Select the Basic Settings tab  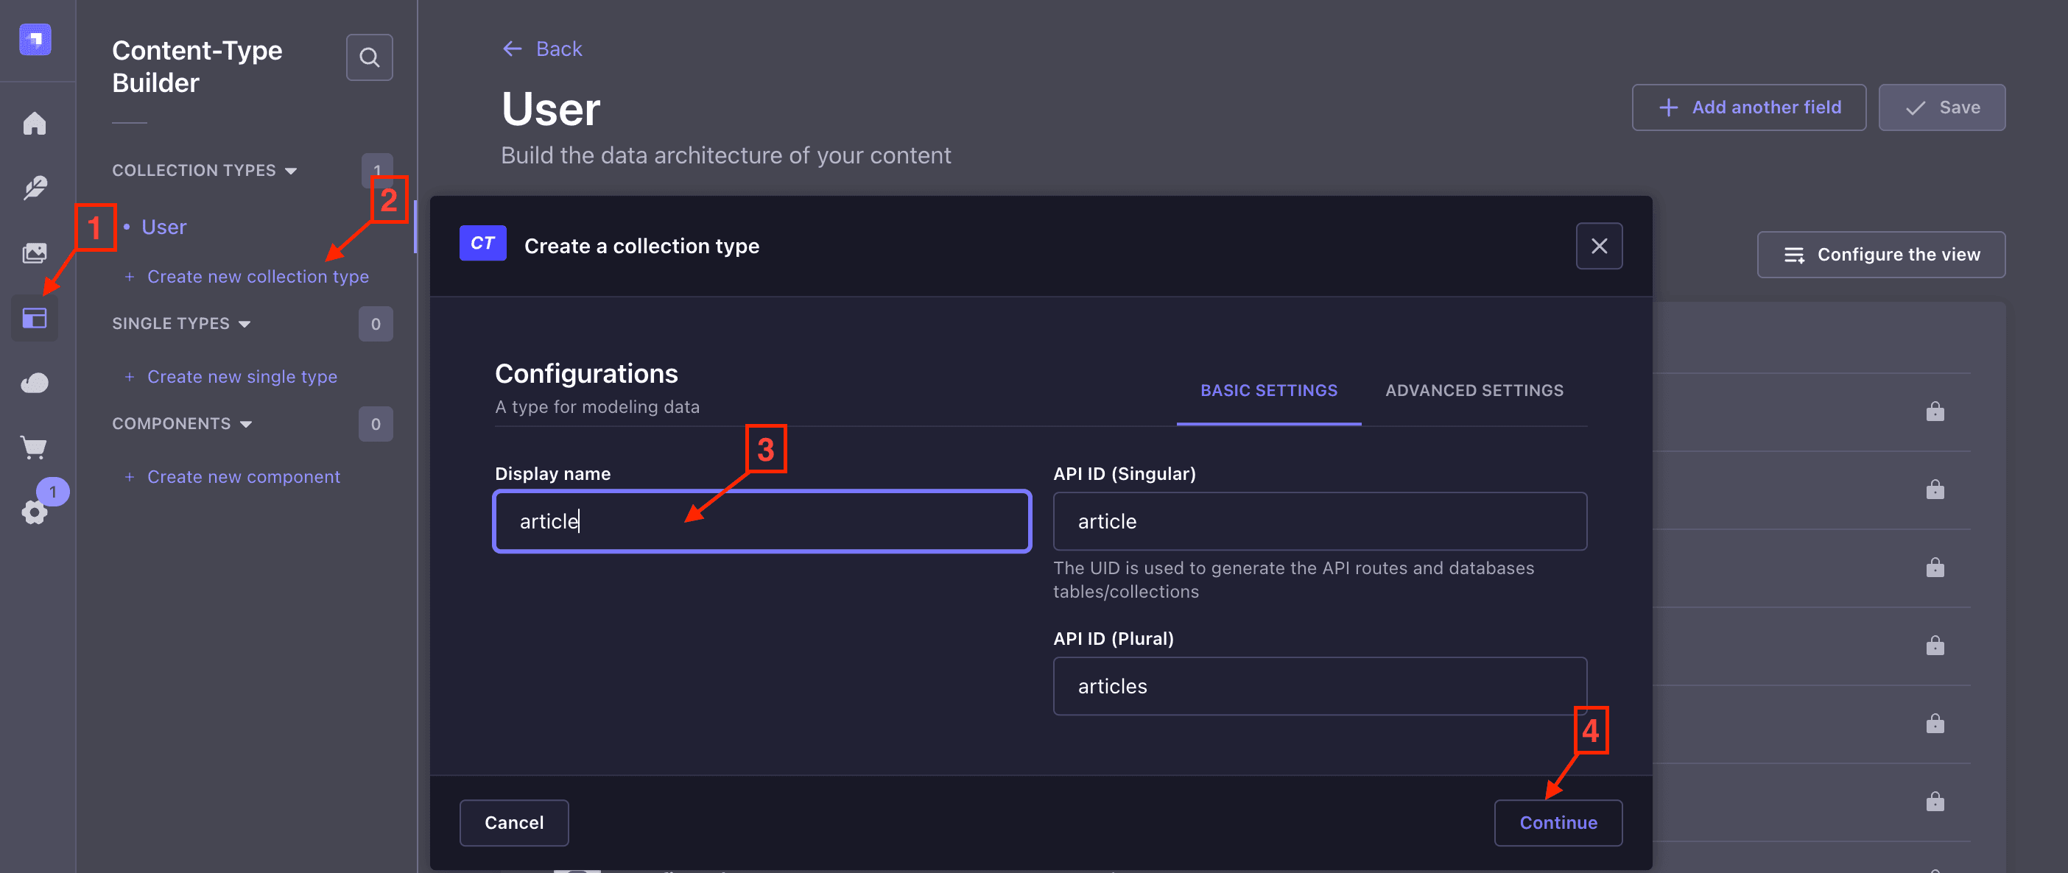click(1268, 391)
